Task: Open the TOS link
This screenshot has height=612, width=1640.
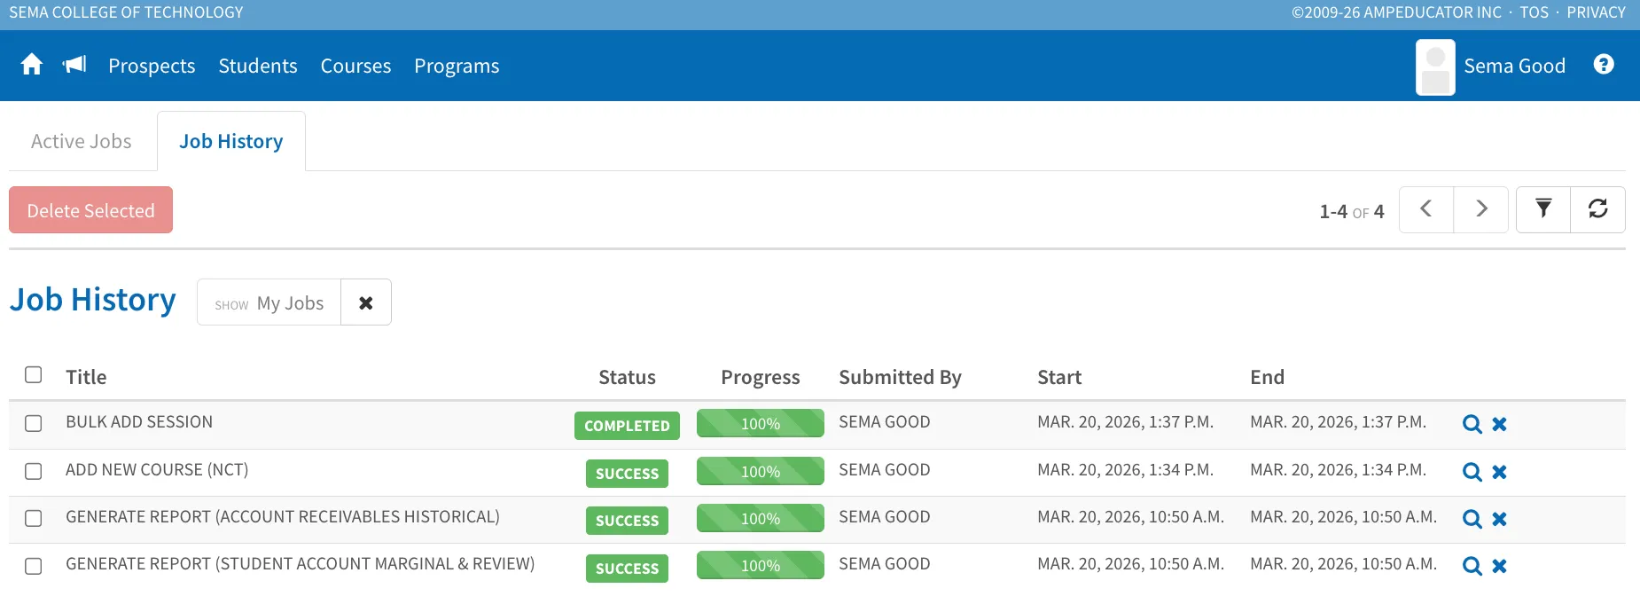Action: click(x=1535, y=12)
